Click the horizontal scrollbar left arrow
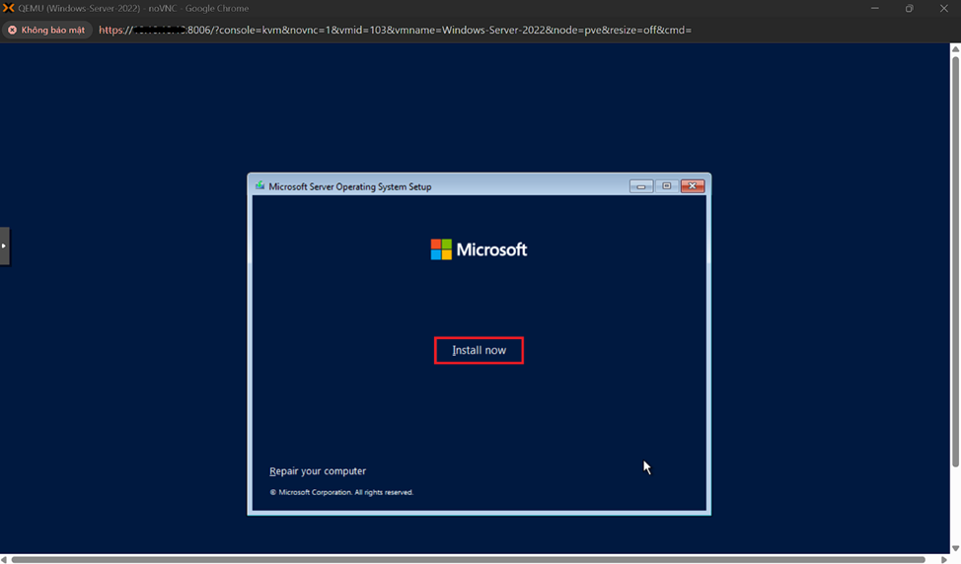Screen dimensions: 961x564 5,559
